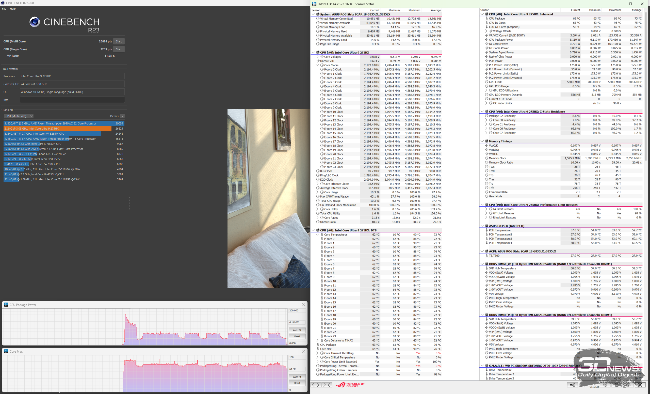Collapse the Memory Timings section
This screenshot has height=394, width=650.
pyautogui.click(x=482, y=141)
